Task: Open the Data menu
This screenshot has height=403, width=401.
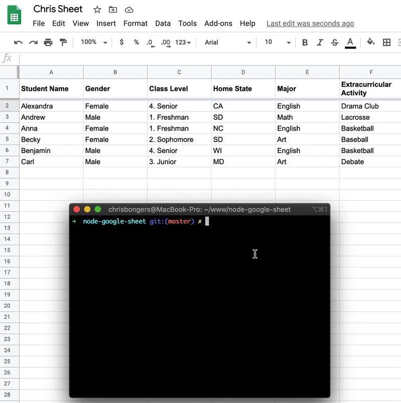Action: [163, 24]
